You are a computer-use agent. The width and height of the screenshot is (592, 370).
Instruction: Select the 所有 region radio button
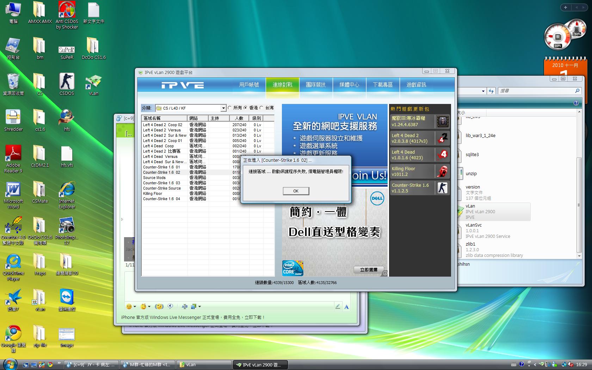(x=230, y=108)
